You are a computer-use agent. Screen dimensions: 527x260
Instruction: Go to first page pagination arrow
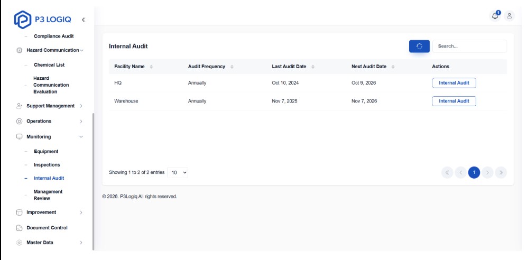447,173
